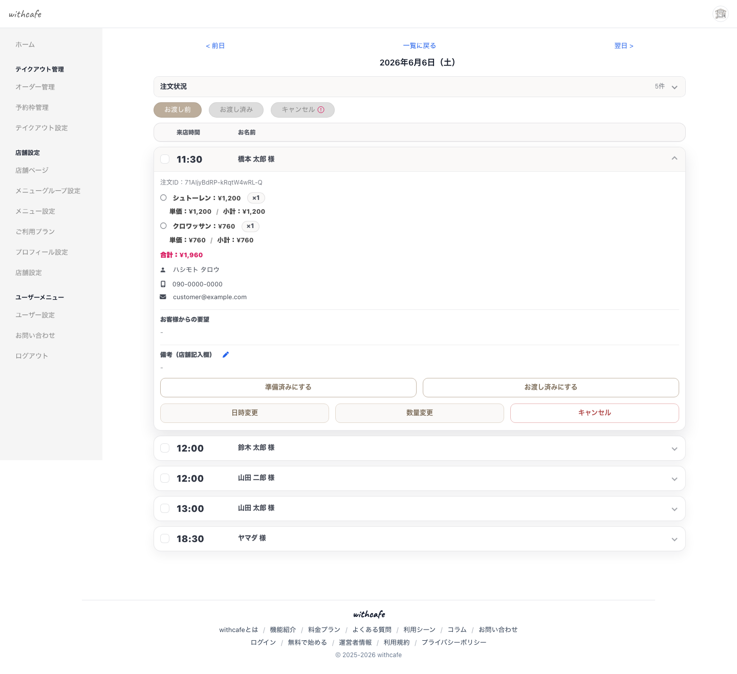Open 店舗ページ in the sidebar
Viewport: 737px width, 674px height.
coord(32,170)
